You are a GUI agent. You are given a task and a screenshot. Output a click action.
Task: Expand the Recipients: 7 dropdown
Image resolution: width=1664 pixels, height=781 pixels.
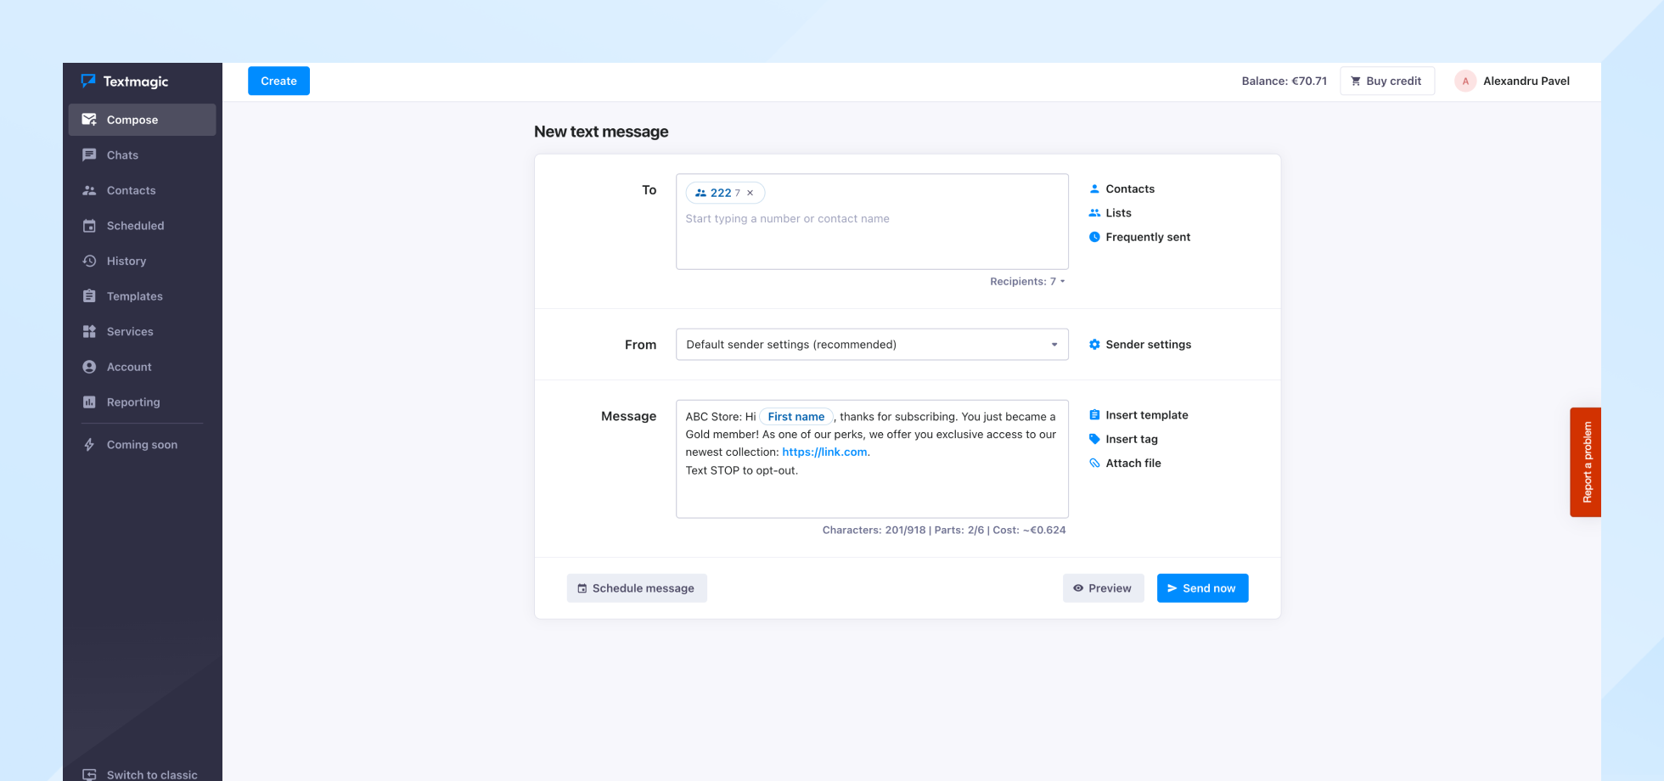tap(1027, 282)
